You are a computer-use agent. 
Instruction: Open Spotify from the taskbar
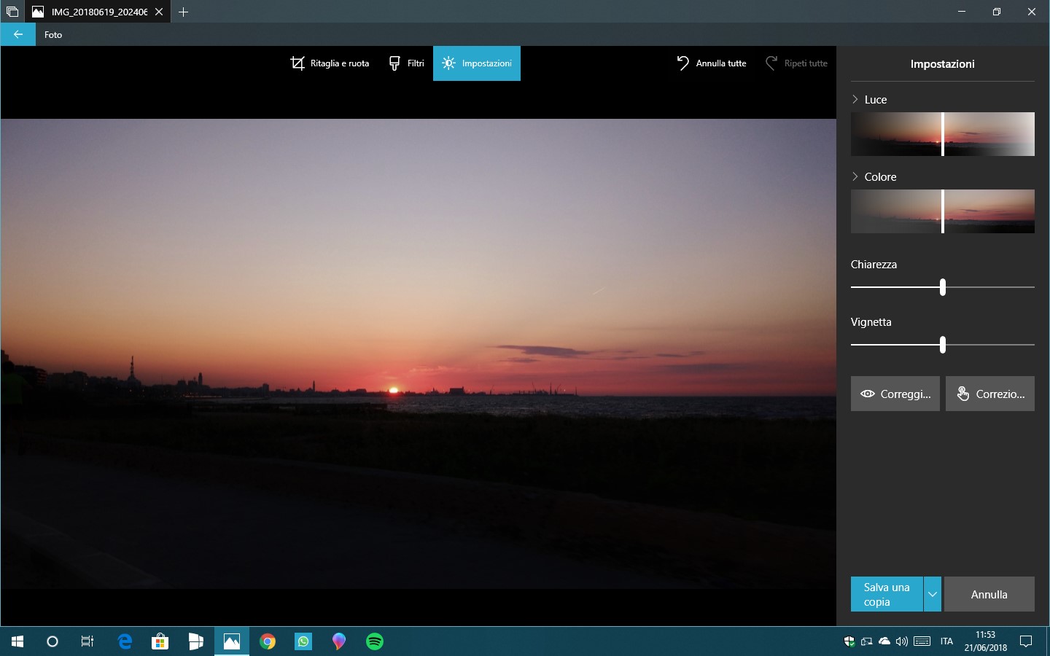(x=375, y=641)
